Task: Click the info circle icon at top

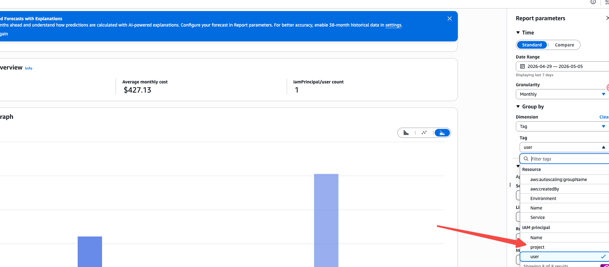Action: 593,2
